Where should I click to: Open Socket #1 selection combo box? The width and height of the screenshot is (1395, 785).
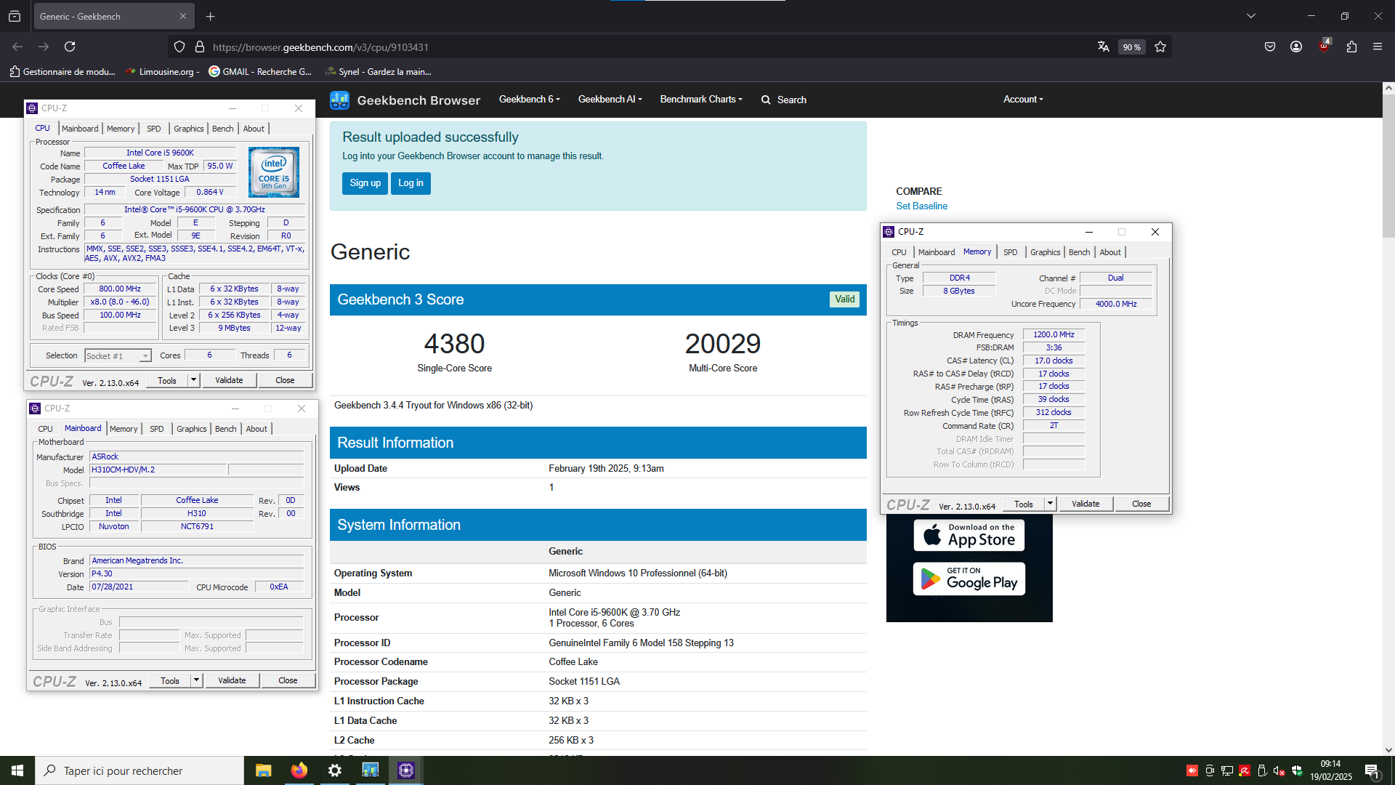tap(118, 355)
